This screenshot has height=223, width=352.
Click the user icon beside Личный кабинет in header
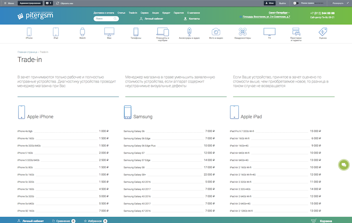click(141, 19)
